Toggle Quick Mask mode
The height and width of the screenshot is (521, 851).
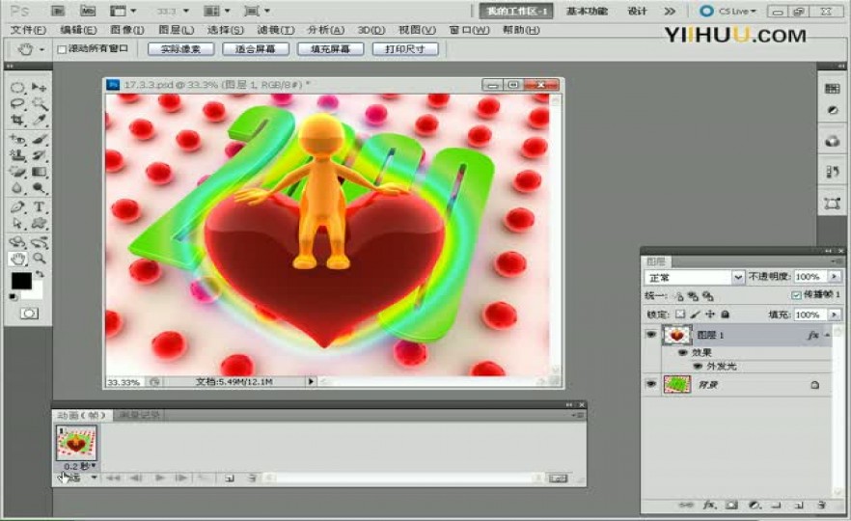(29, 314)
